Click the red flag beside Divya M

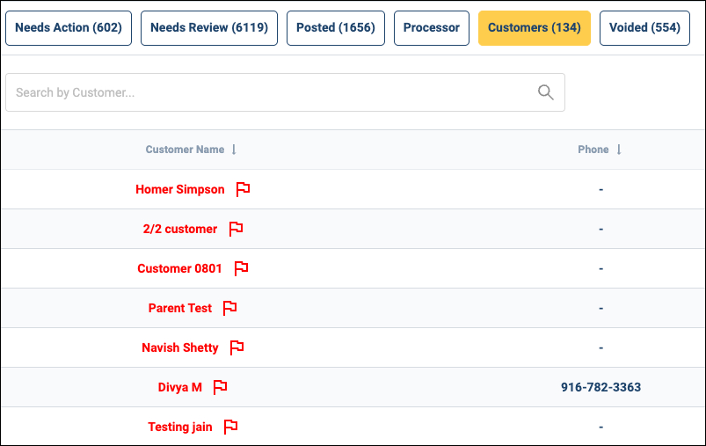click(x=220, y=387)
